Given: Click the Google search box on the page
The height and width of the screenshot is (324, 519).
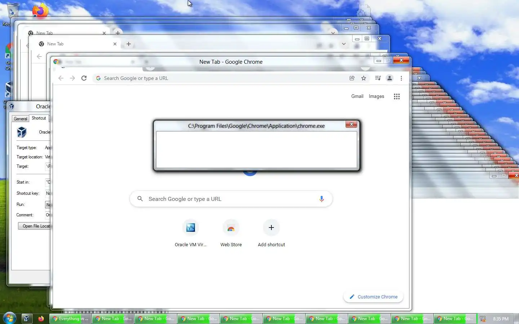Looking at the screenshot, I should click(231, 199).
